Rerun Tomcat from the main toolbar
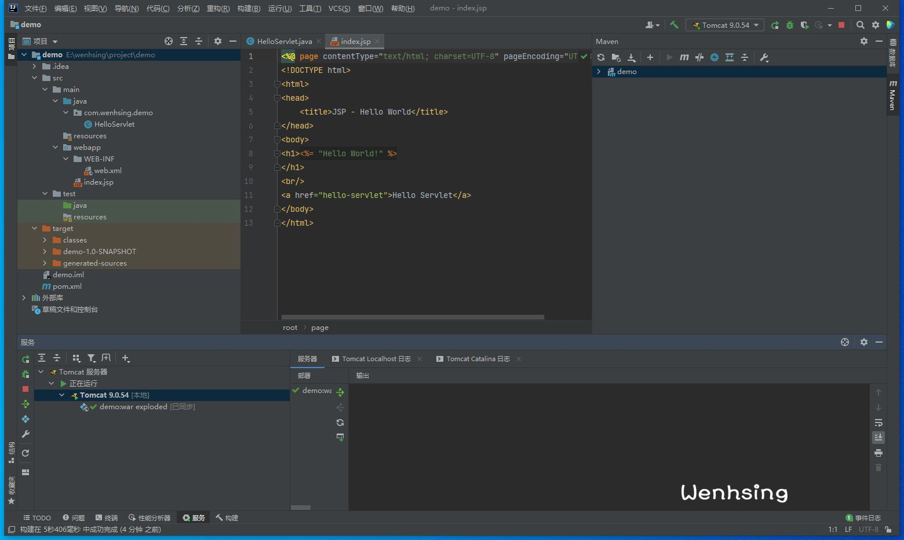Screen dimensions: 904x540 (x=775, y=25)
